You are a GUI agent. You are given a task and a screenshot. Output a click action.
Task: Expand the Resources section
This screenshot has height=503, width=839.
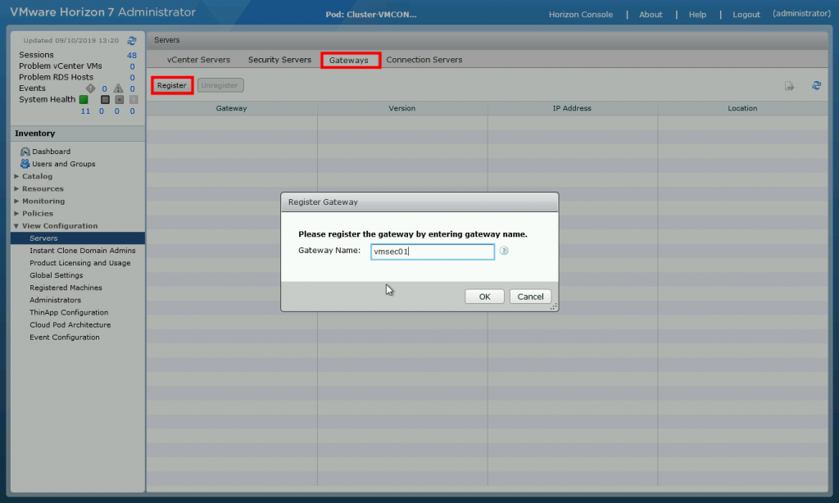43,188
